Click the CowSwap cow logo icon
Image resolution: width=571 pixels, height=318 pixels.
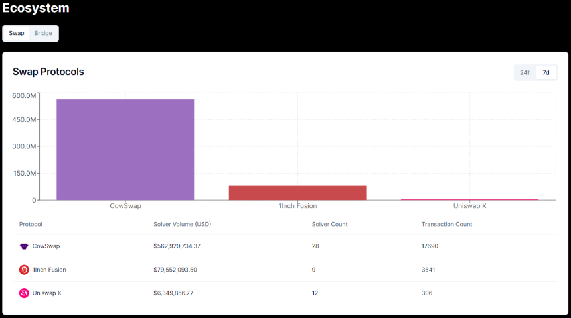[x=24, y=246]
